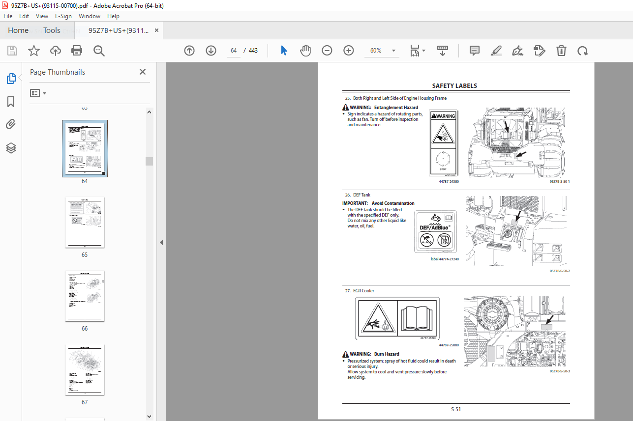Select the highlighter pen tool

pyautogui.click(x=496, y=51)
